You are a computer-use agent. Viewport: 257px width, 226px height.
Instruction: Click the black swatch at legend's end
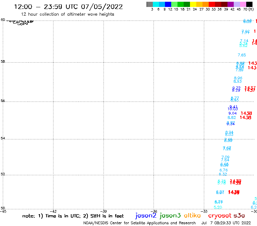(249, 4)
